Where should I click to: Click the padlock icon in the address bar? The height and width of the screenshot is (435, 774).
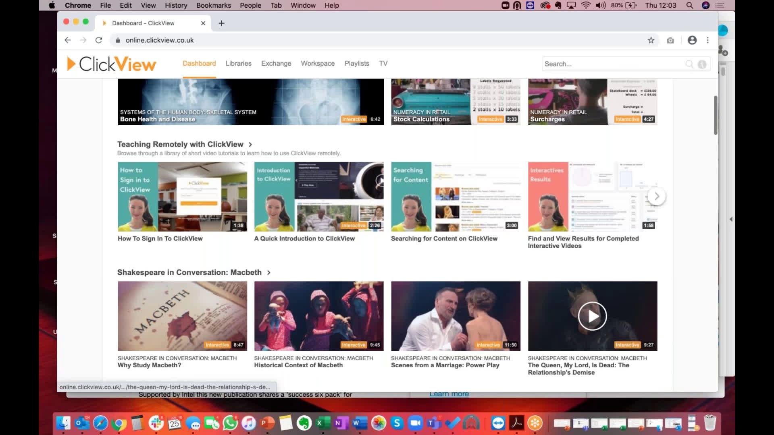117,40
